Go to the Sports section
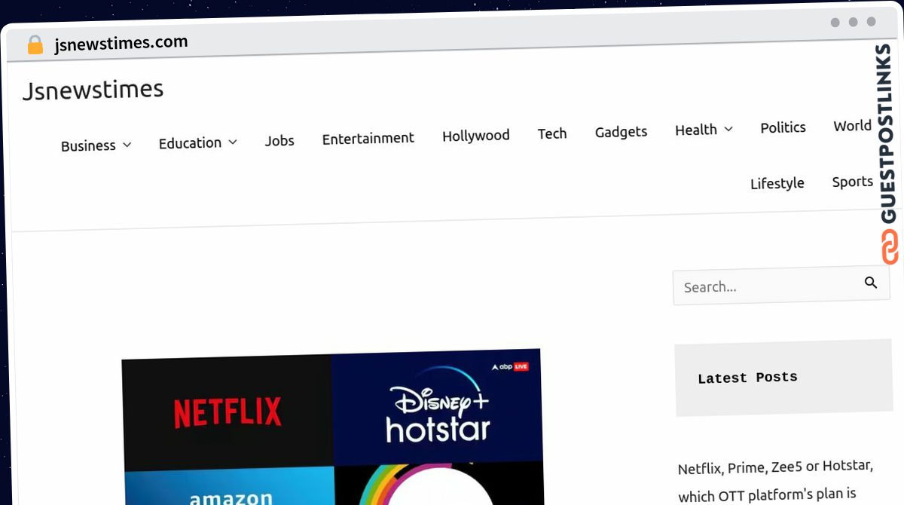 click(852, 182)
